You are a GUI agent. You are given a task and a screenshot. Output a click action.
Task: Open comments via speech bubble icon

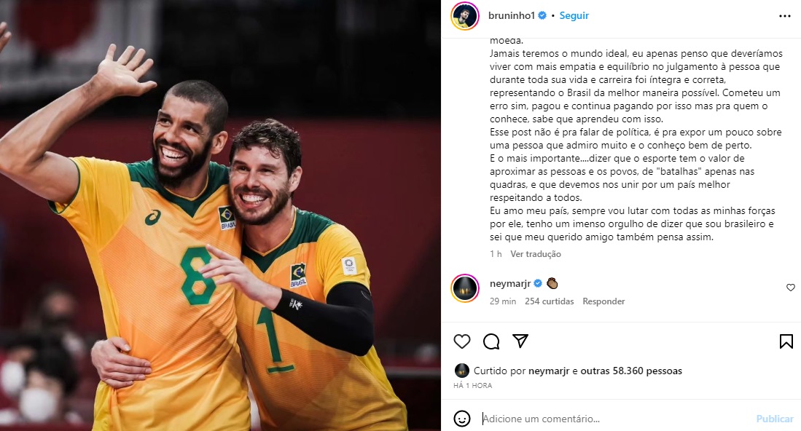tap(491, 341)
